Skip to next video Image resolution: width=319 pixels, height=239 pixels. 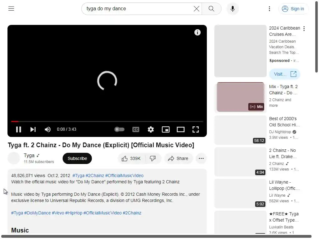33,129
